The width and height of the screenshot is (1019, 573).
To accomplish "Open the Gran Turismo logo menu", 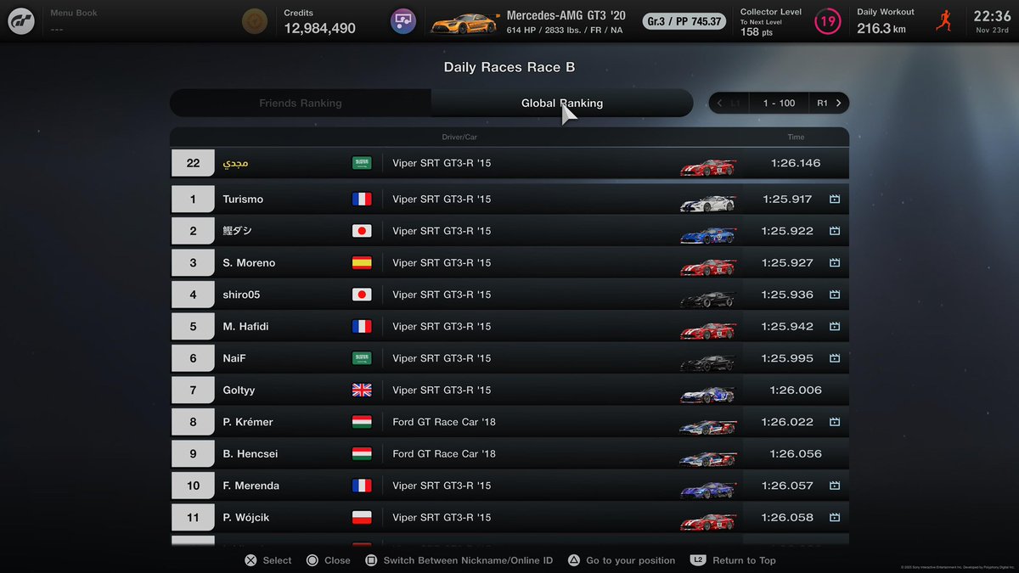I will click(21, 21).
